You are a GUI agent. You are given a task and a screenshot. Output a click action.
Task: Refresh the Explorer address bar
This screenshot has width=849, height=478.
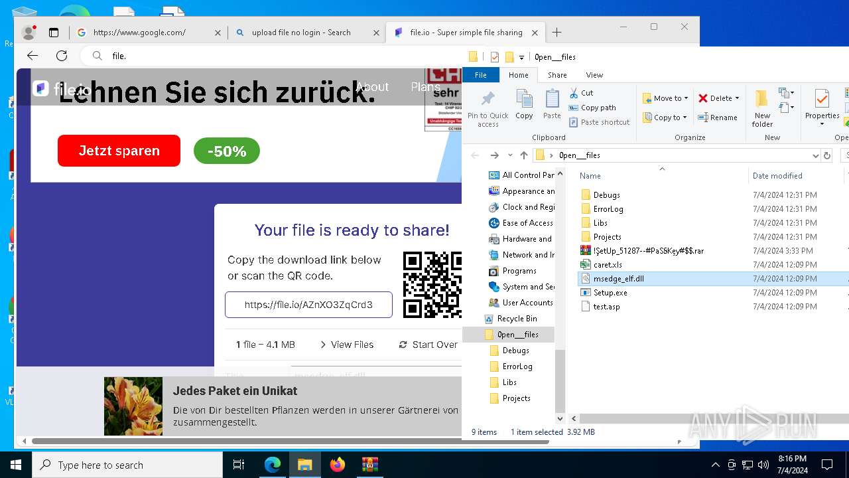(827, 155)
